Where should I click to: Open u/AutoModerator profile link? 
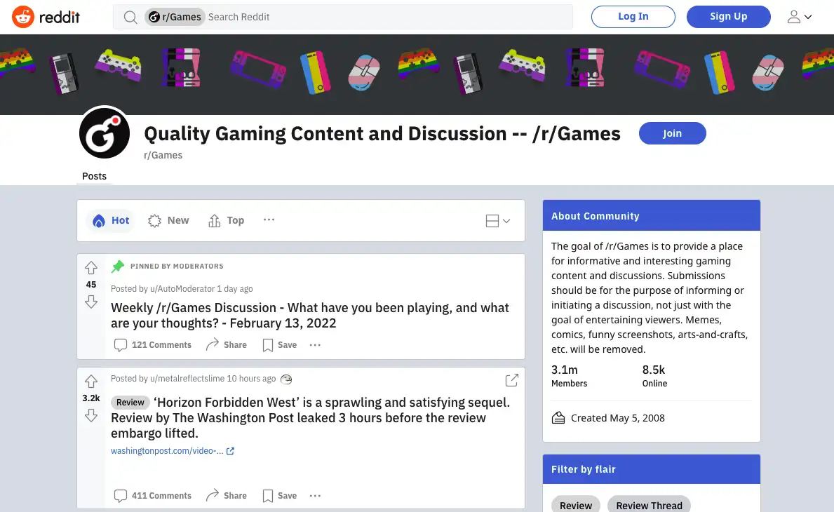182,289
